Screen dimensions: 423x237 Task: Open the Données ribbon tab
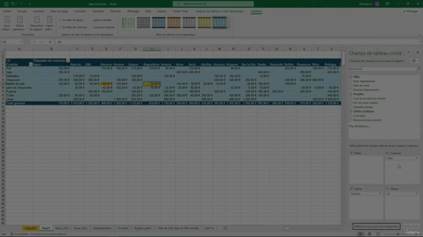pyautogui.click(x=98, y=11)
